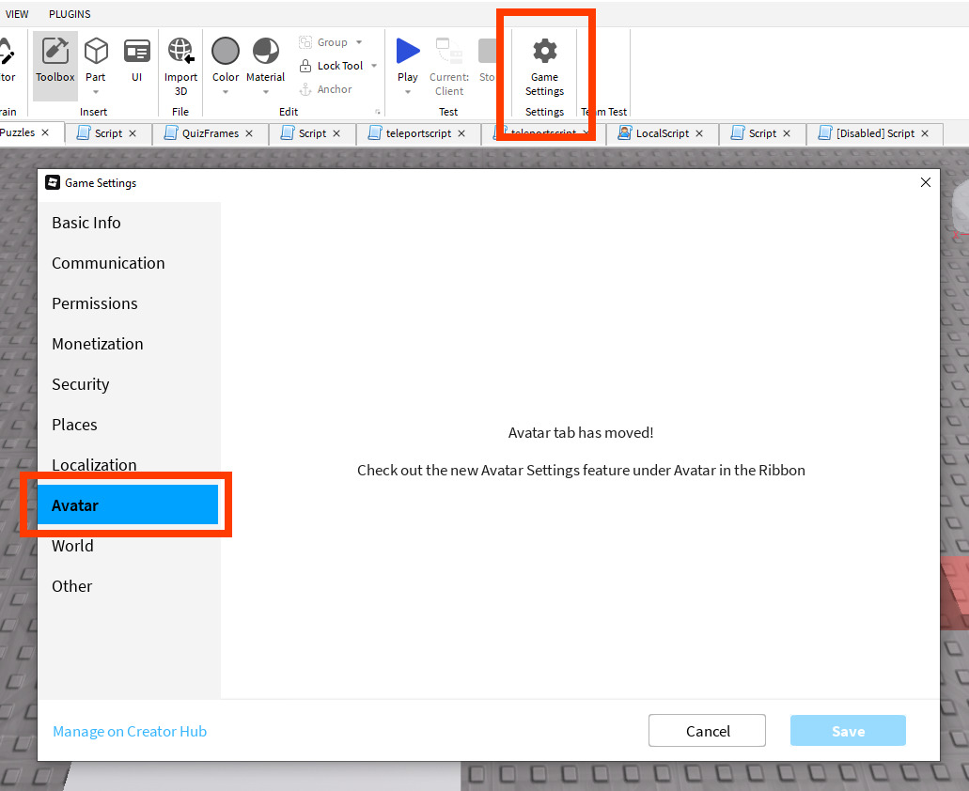Image resolution: width=969 pixels, height=791 pixels.
Task: Switch to the [Disabled] Script tab
Action: point(875,133)
